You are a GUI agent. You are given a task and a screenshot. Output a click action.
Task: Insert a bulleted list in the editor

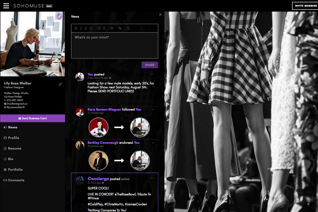coord(104,28)
